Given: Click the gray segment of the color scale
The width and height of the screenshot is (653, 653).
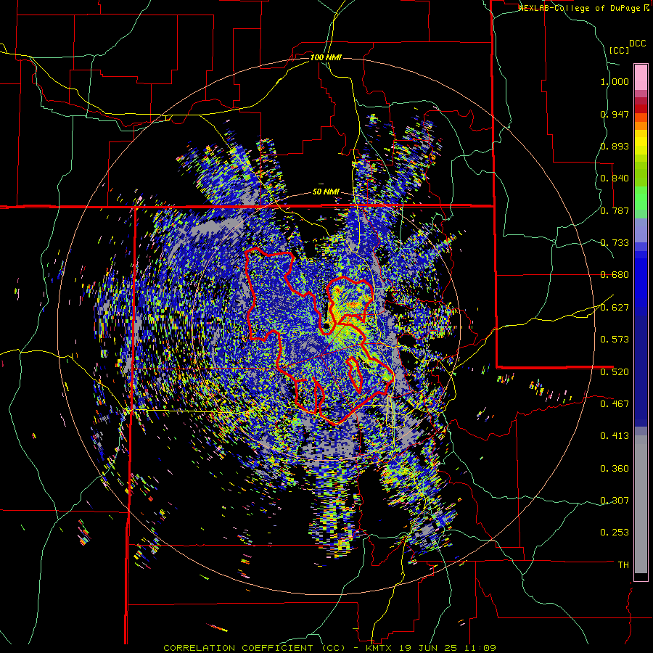Looking at the screenshot, I should (x=641, y=504).
